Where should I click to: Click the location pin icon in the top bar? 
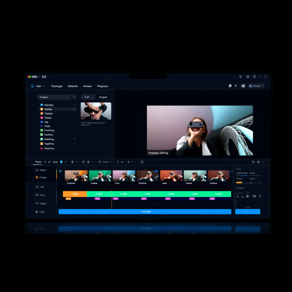[240, 77]
